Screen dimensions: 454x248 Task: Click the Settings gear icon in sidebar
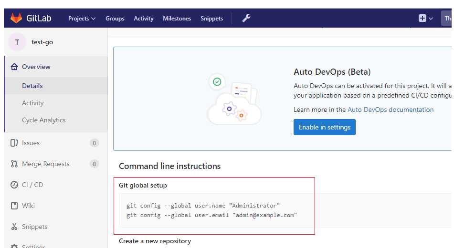coord(14,246)
